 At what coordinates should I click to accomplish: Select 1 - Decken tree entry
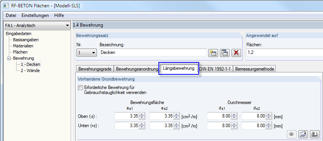point(30,64)
